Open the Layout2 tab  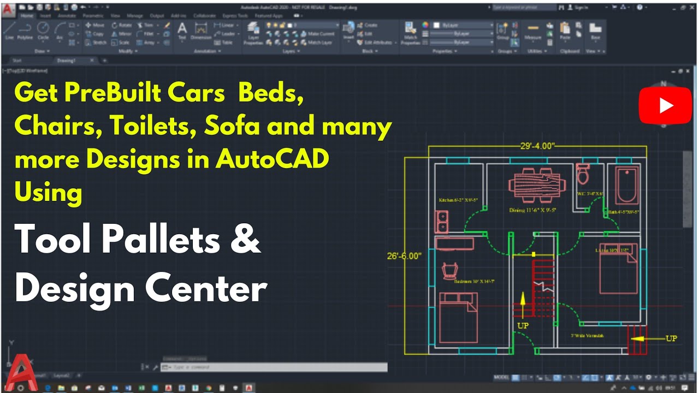pos(62,376)
